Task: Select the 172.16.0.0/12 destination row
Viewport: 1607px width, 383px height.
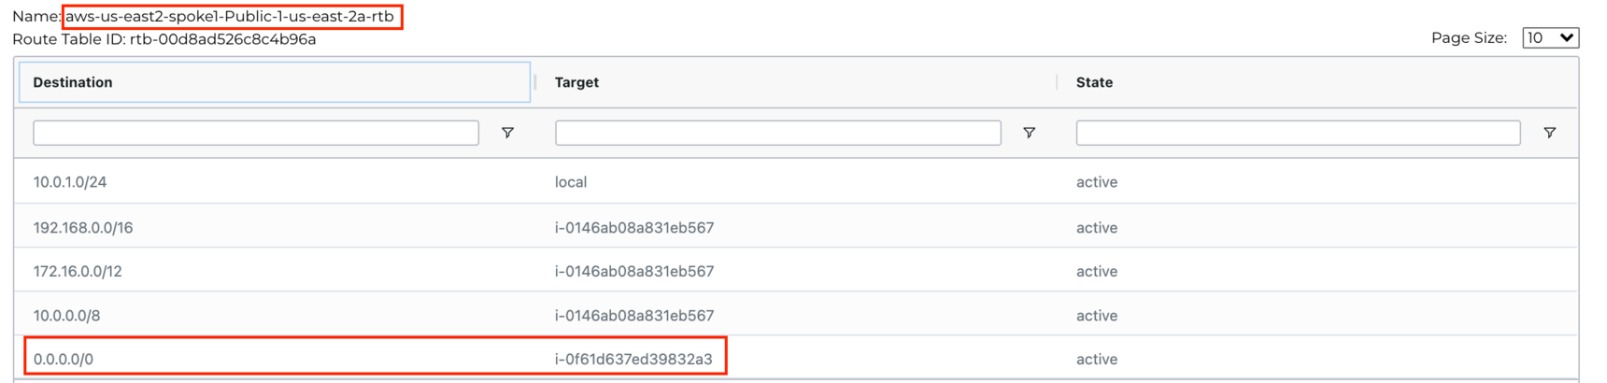Action: coord(78,272)
